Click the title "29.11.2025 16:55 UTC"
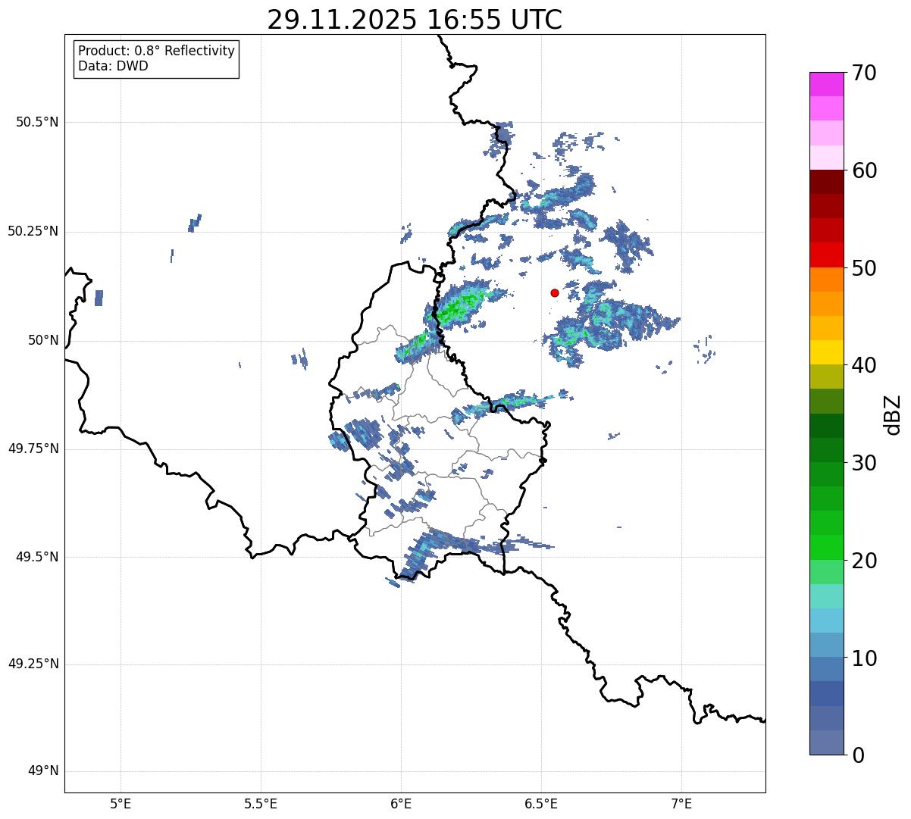This screenshot has width=911, height=819. (415, 20)
